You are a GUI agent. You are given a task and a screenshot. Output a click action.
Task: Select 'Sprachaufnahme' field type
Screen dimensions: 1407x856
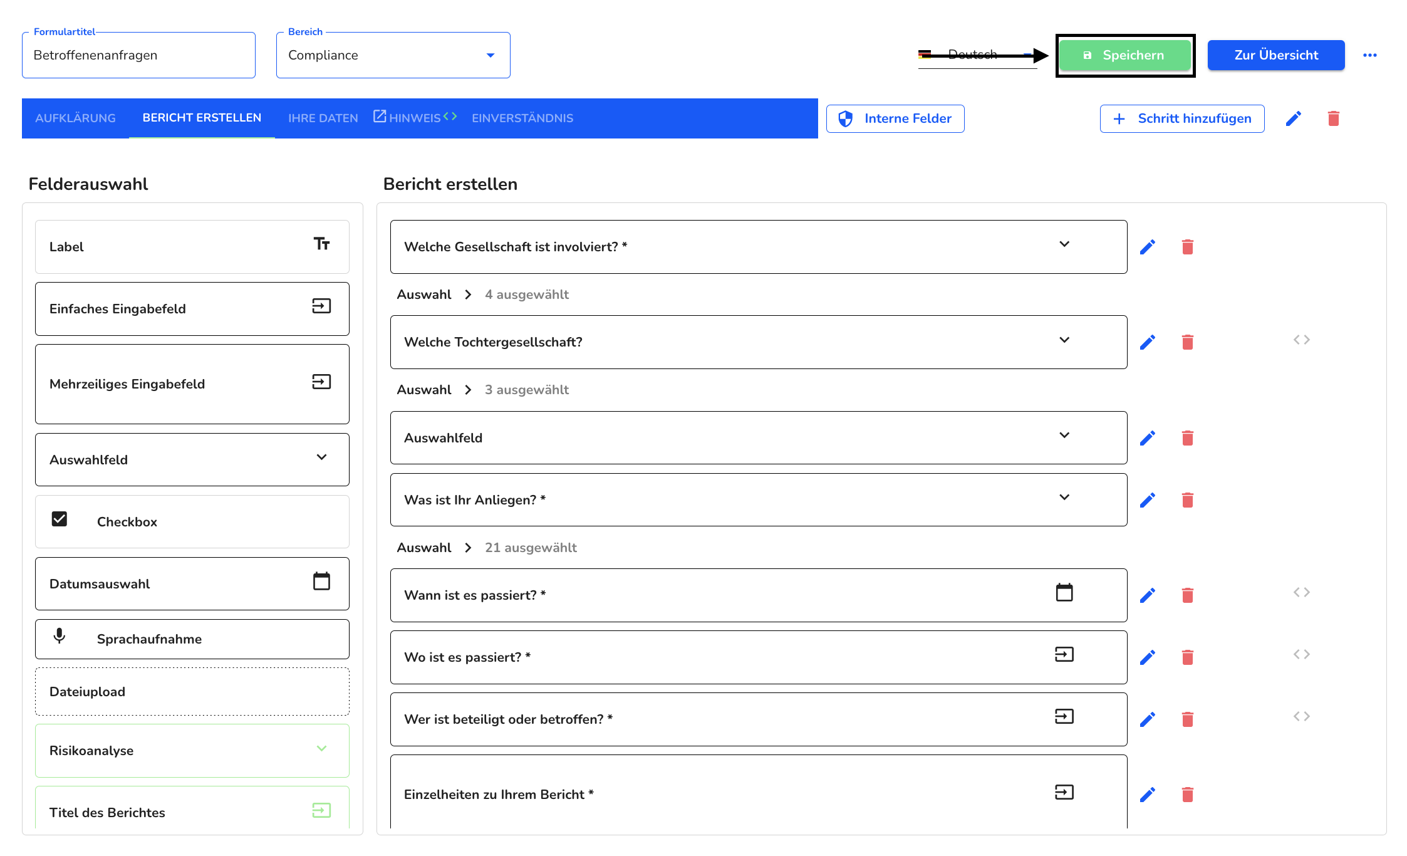(192, 639)
